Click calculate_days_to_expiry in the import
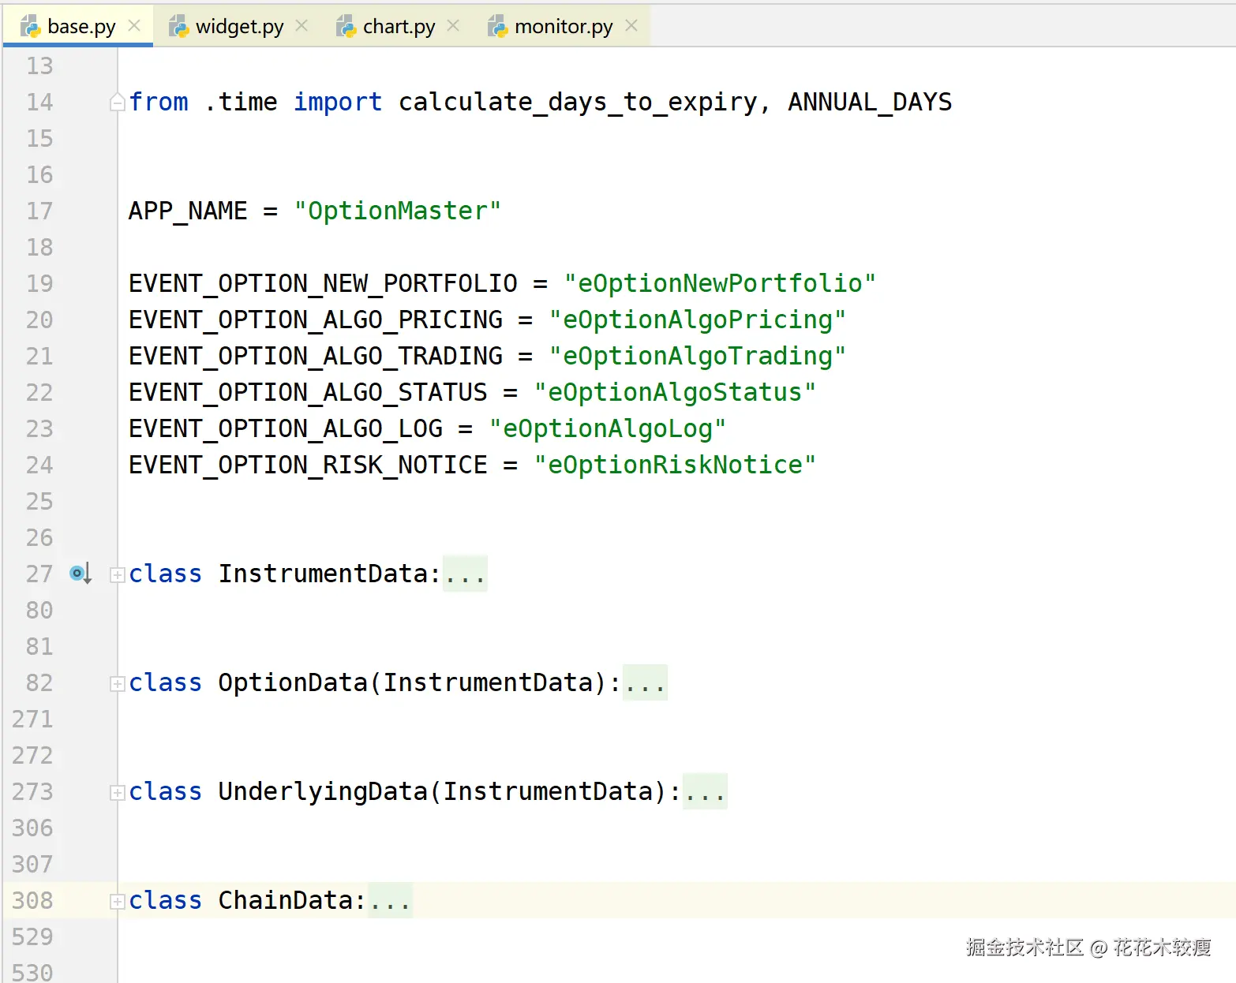Viewport: 1236px width, 983px height. 578,102
